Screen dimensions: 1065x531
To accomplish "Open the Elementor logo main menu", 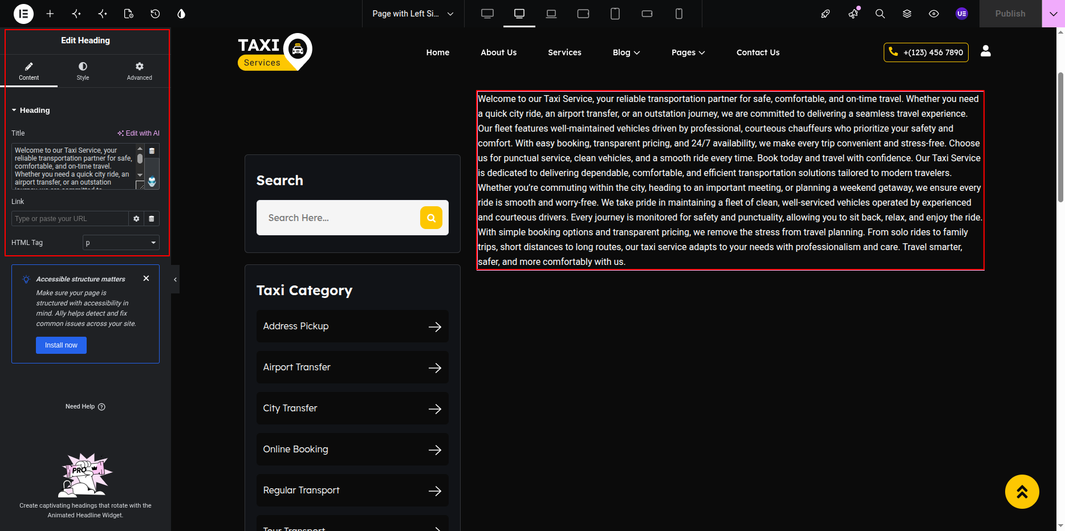I will pos(23,14).
